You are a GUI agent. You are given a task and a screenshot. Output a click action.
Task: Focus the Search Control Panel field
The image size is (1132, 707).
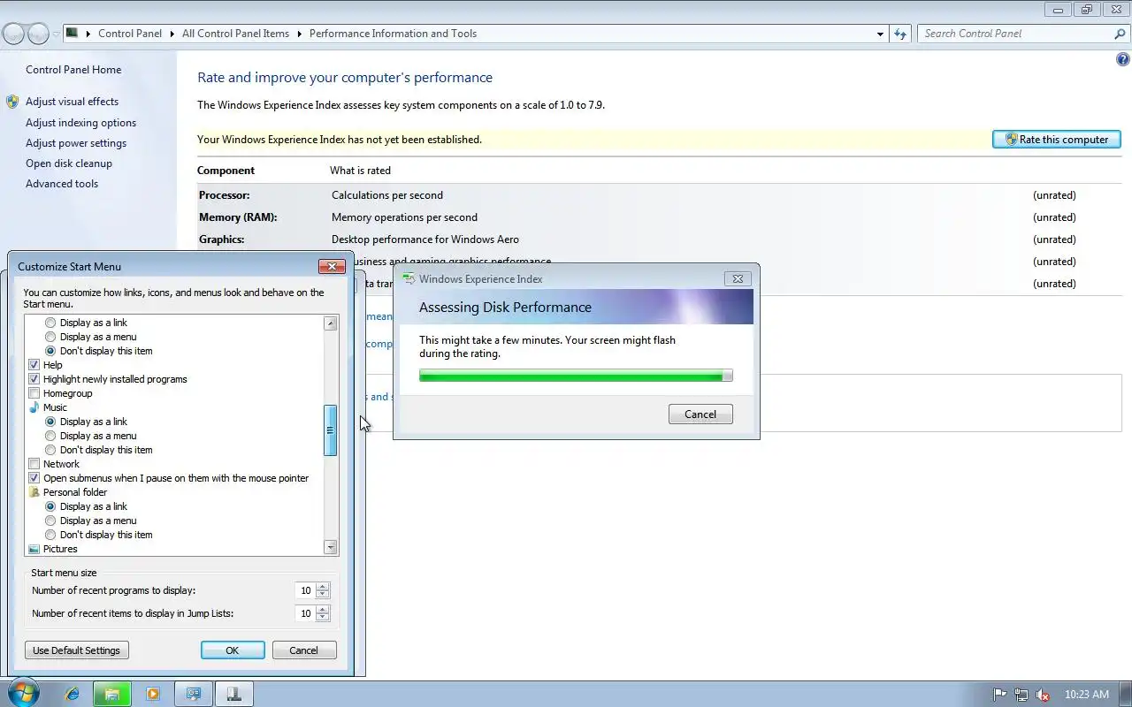click(1015, 34)
